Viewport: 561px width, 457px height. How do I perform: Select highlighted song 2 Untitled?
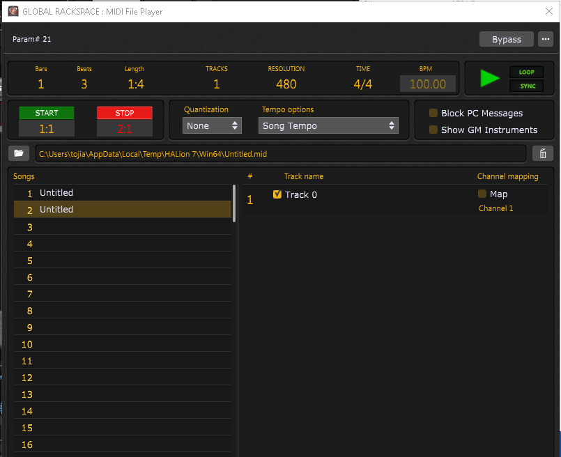[x=123, y=209]
